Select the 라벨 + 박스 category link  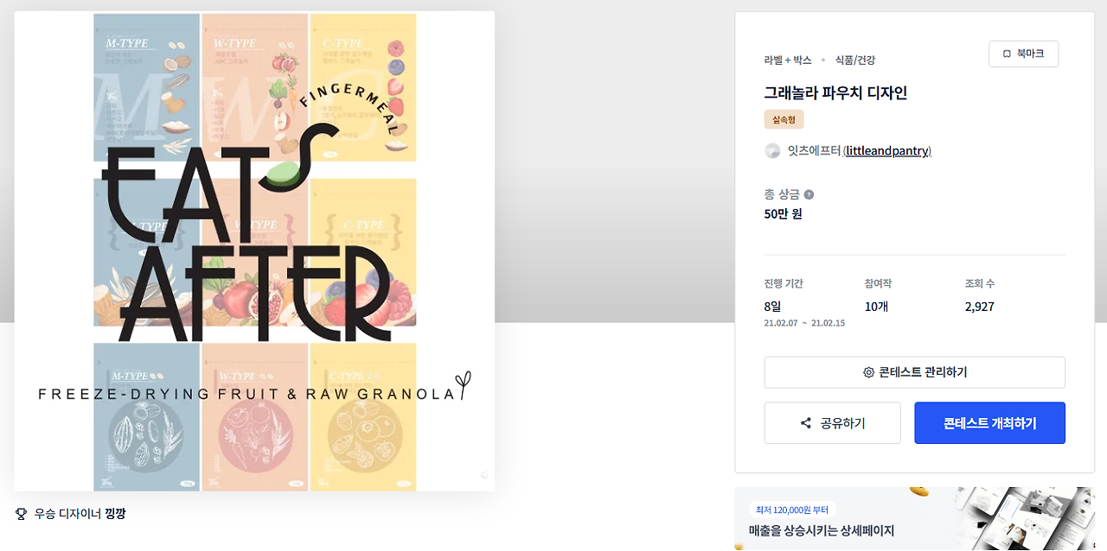(x=788, y=60)
